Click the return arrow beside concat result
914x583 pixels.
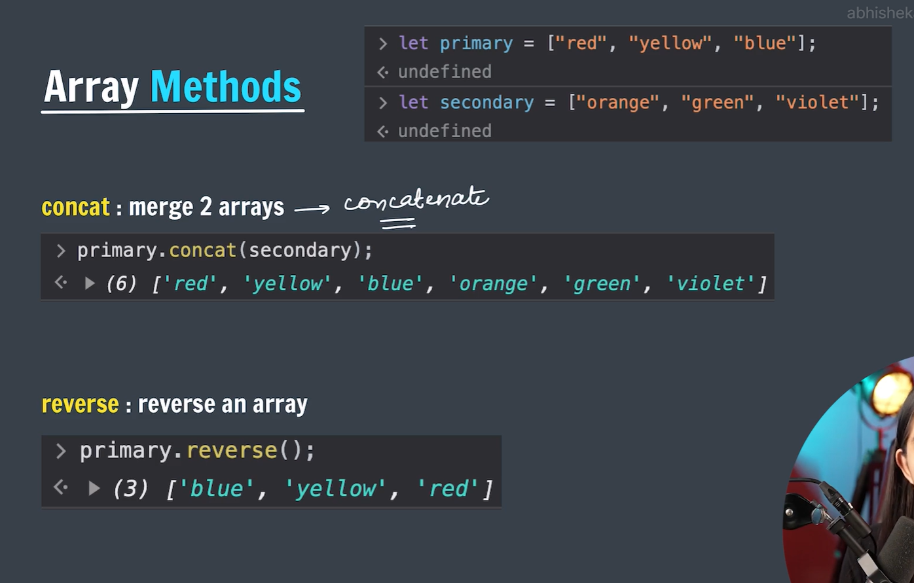61,283
